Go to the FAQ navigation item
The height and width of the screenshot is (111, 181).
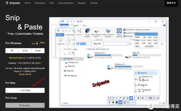52,3
